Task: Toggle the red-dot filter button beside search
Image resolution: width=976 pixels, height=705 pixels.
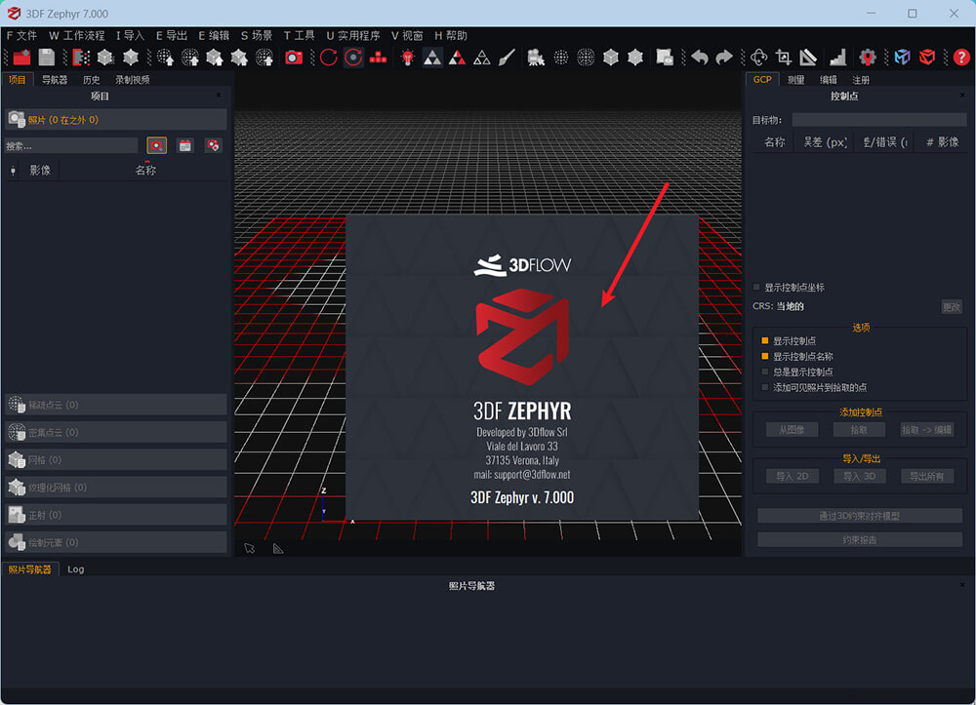Action: tap(213, 145)
